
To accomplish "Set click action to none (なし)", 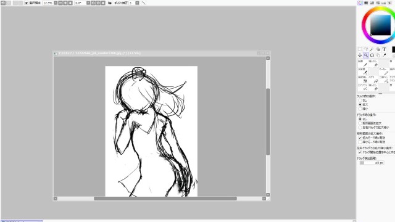I will 360,100.
